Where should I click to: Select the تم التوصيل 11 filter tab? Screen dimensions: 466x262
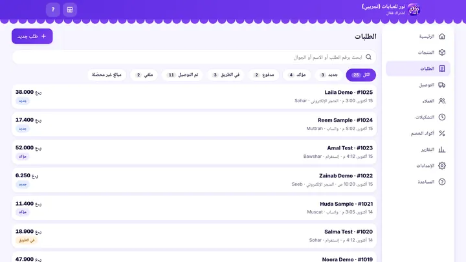pyautogui.click(x=182, y=75)
